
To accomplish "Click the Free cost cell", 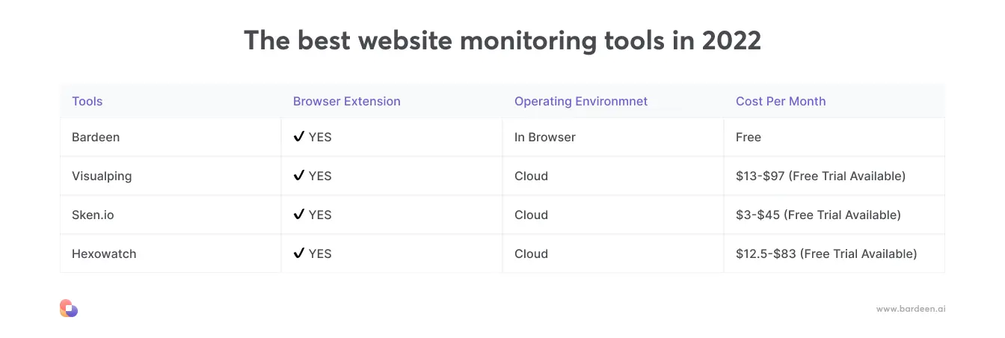I will coord(835,137).
